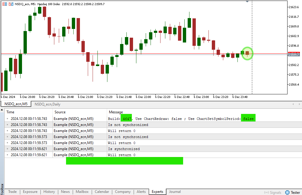Click the chart title 'NSDQ_ecn, M5: Nasdaq 100 Index'
This screenshot has width=302, height=195.
coord(37,4)
